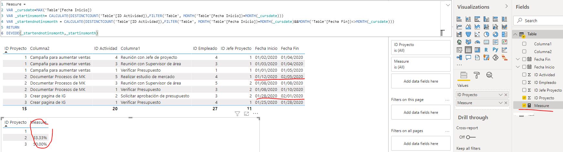Select the 100% stacked column chart visual
Screen dimensions: 563x152
click(x=504, y=19)
